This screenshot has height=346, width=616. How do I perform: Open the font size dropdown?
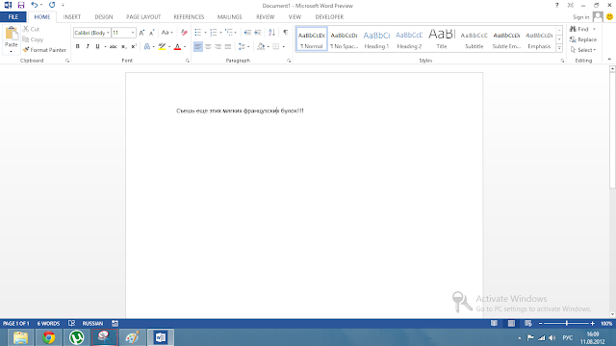tap(133, 33)
